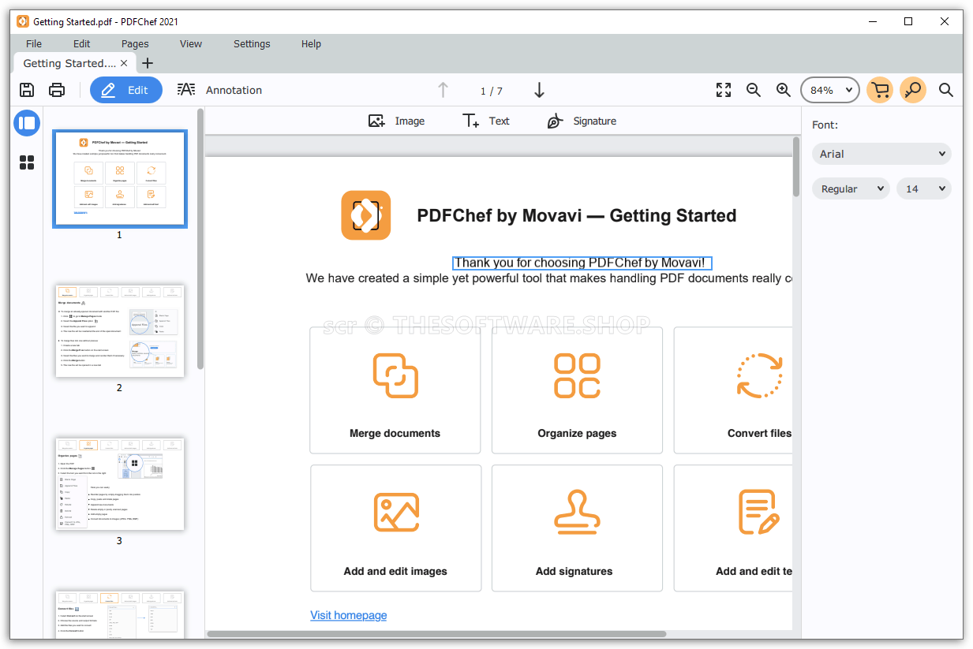Click the full screen expand icon
This screenshot has height=649, width=973.
coord(724,90)
